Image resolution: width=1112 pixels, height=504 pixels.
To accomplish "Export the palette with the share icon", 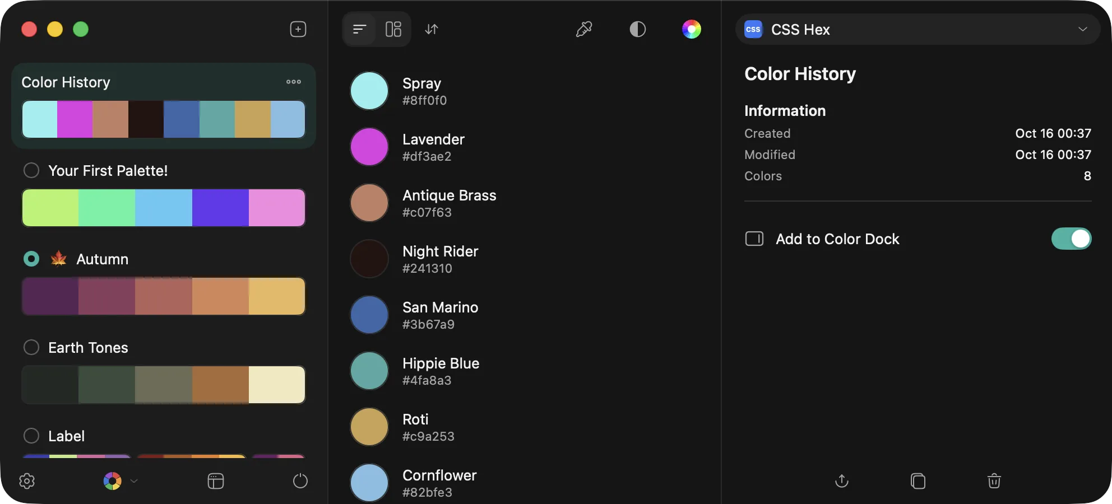I will tap(842, 481).
